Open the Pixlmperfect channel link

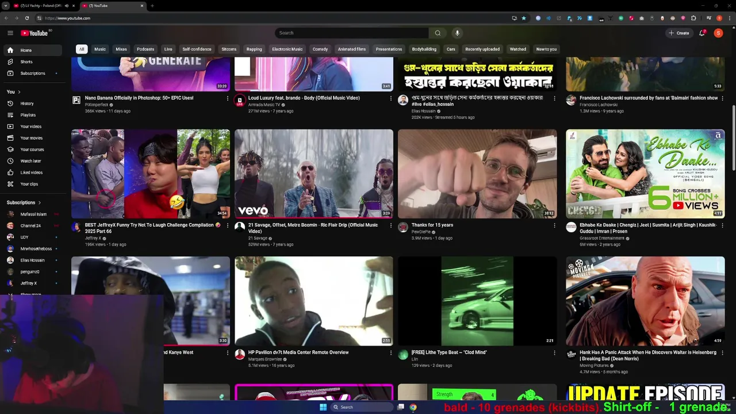coord(97,105)
